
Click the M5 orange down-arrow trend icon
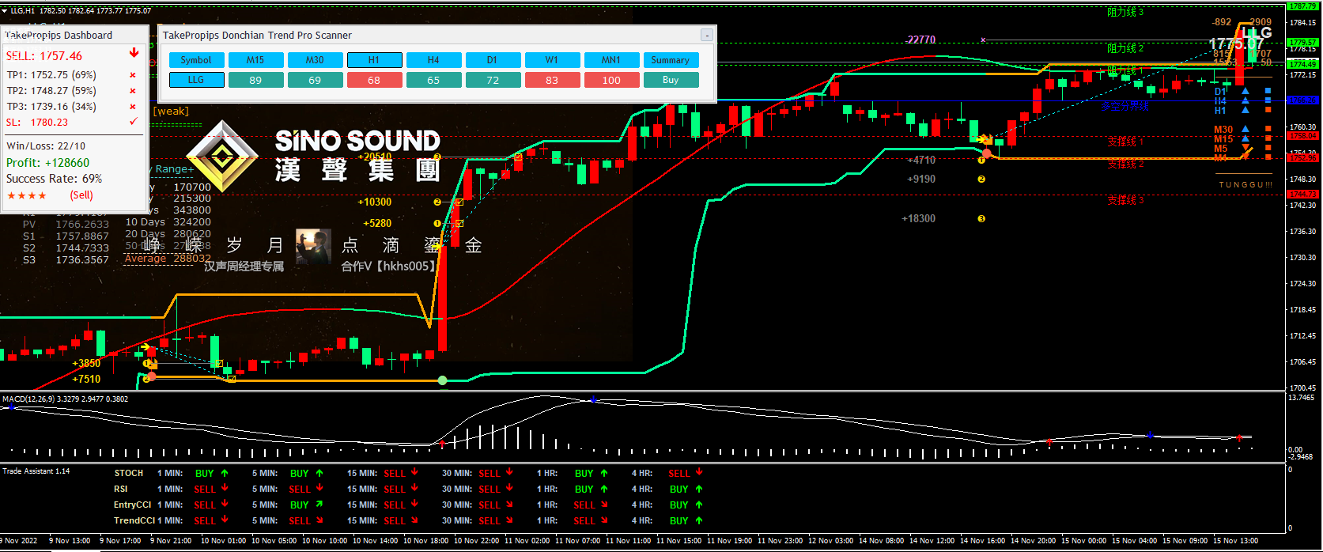pos(1246,148)
